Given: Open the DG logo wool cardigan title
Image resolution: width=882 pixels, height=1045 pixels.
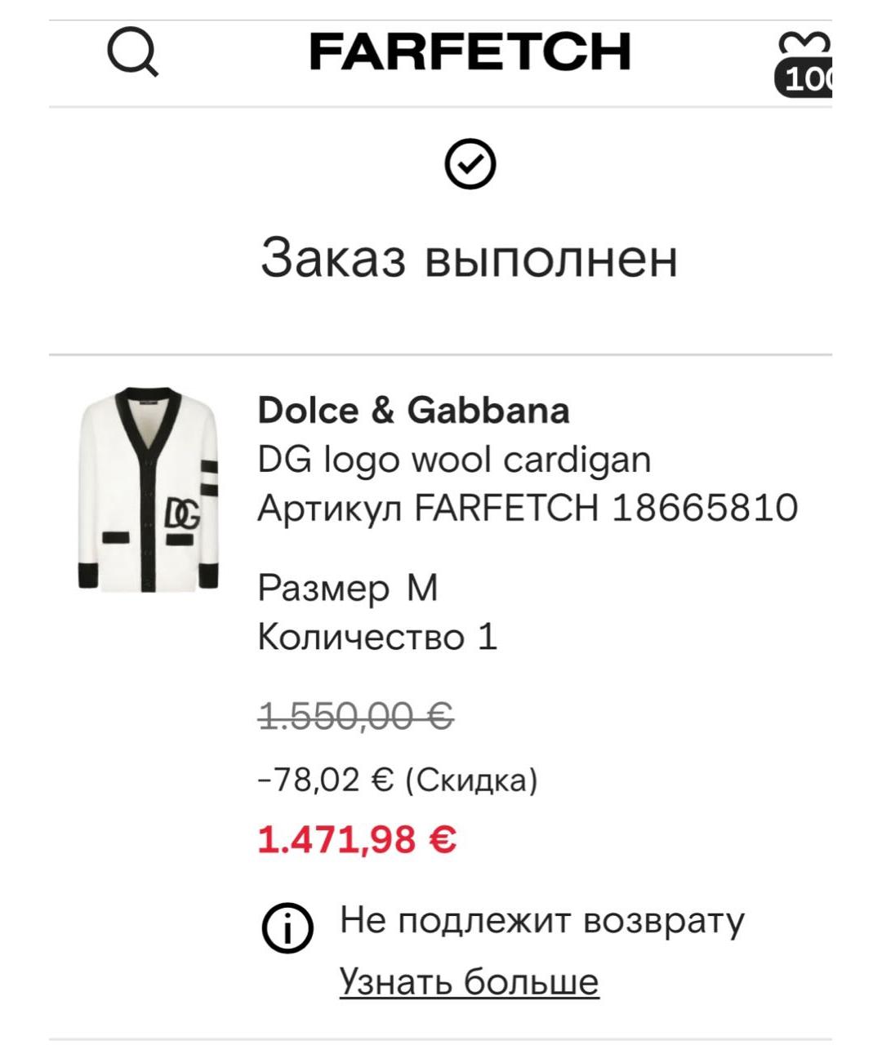Looking at the screenshot, I should pos(454,460).
